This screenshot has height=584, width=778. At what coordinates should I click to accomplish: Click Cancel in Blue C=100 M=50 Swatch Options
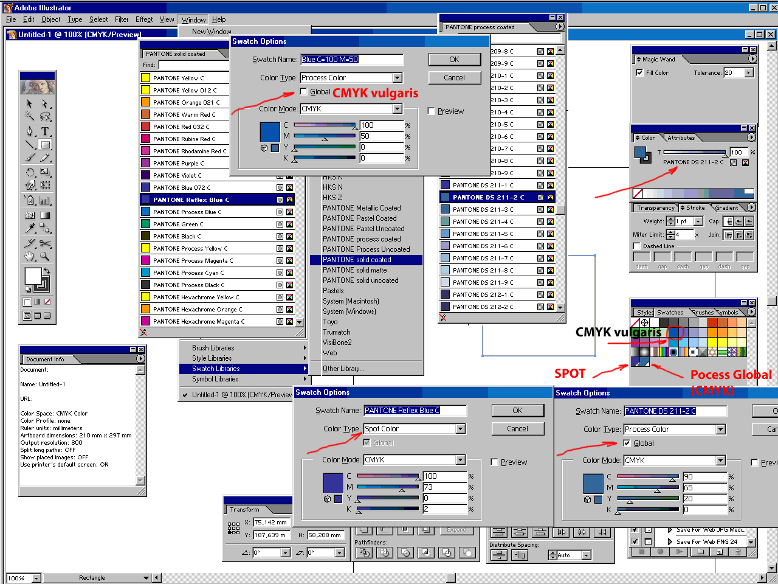point(454,78)
